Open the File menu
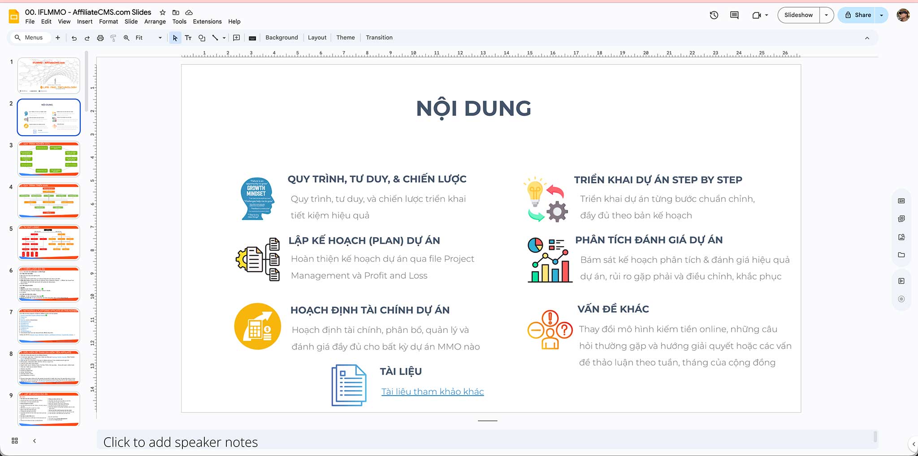 [x=30, y=21]
